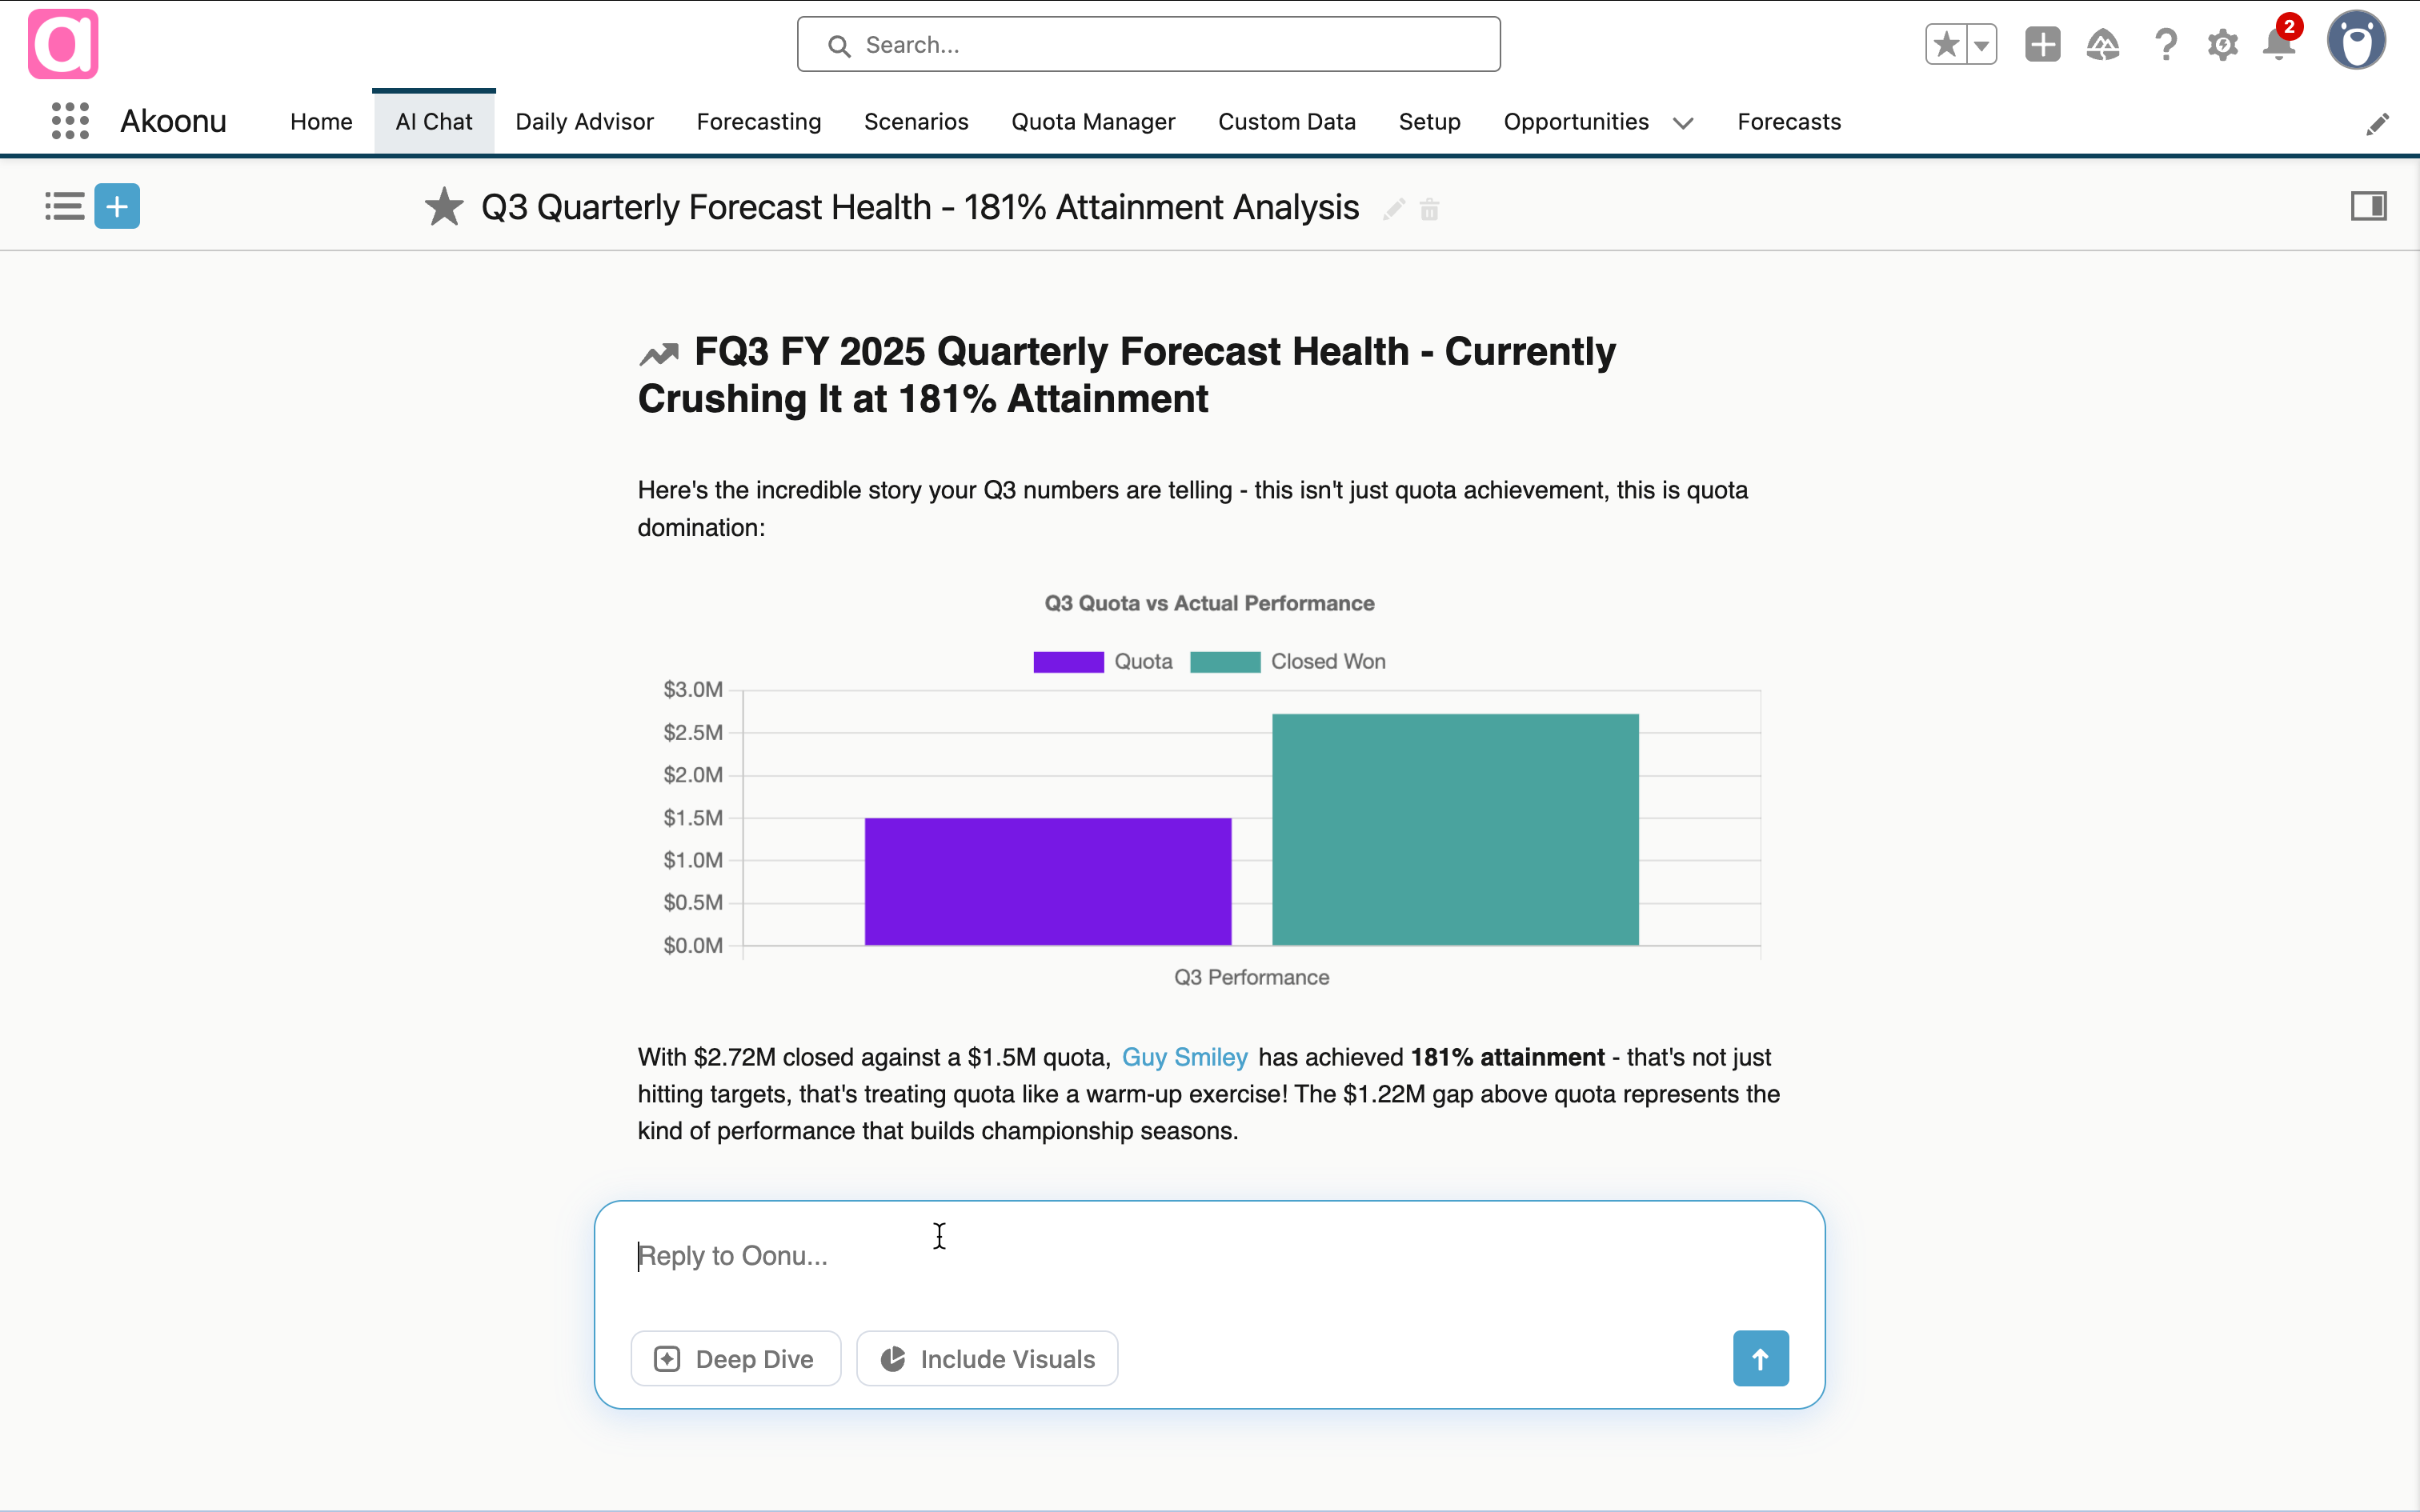Start a new chat with the blue plus button
Viewport: 2420px width, 1512px height.
click(116, 206)
